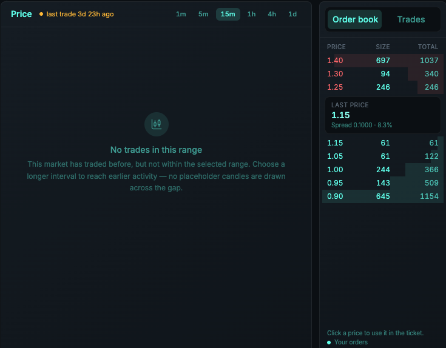Click bid price 1.05

(335, 156)
